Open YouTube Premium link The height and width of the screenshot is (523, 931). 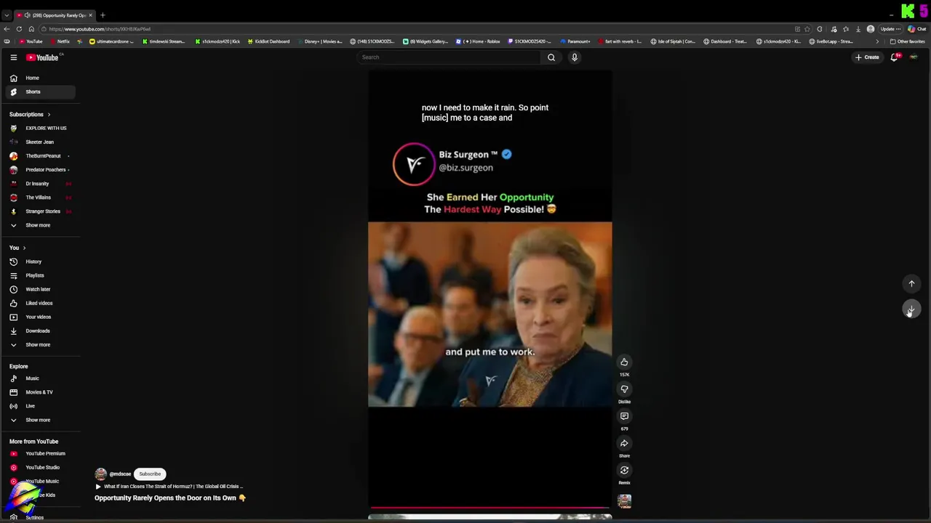click(40, 453)
